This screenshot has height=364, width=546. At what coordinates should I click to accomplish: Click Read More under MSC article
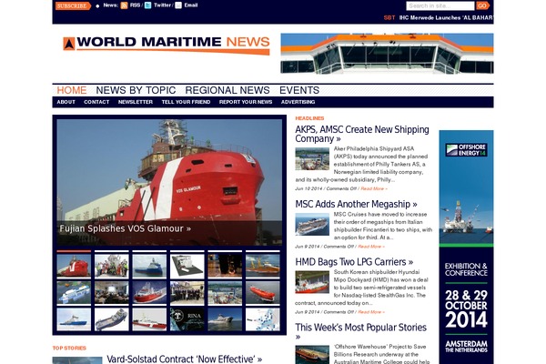(x=371, y=247)
